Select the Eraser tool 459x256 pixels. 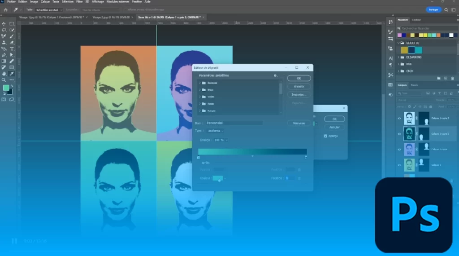(x=12, y=43)
